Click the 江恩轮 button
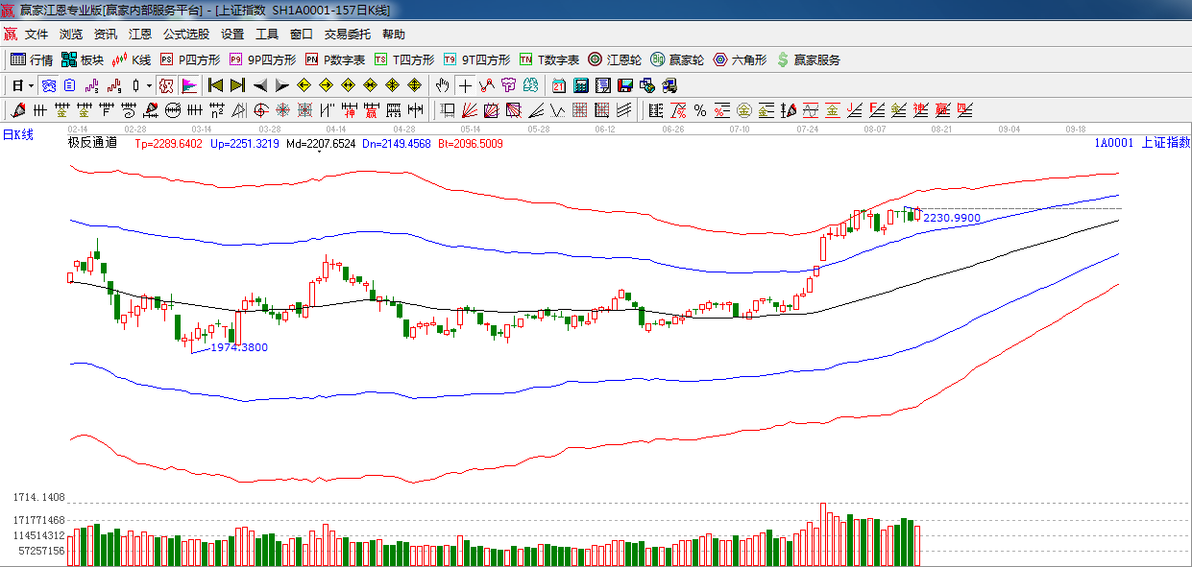1192x567 pixels. [x=615, y=59]
